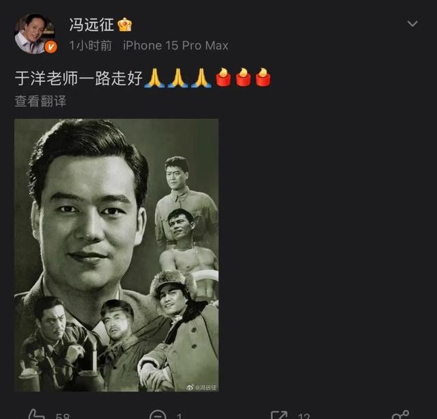437x419 pixels.
Task: Click the iPhone 15 Pro Max source
Action: coord(175,46)
